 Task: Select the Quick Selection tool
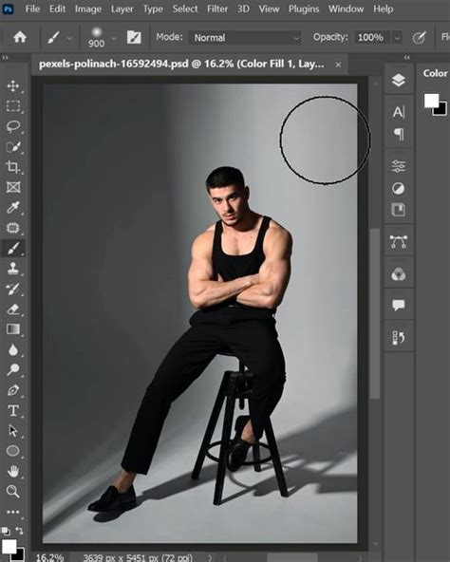[13, 147]
